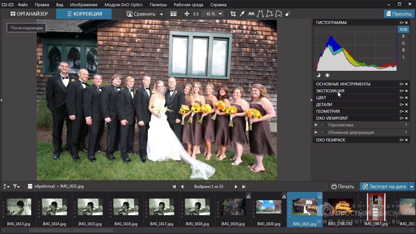Enable the Объёмная деформация toggle
Viewport: 416px width, 234px height.
coord(323,132)
